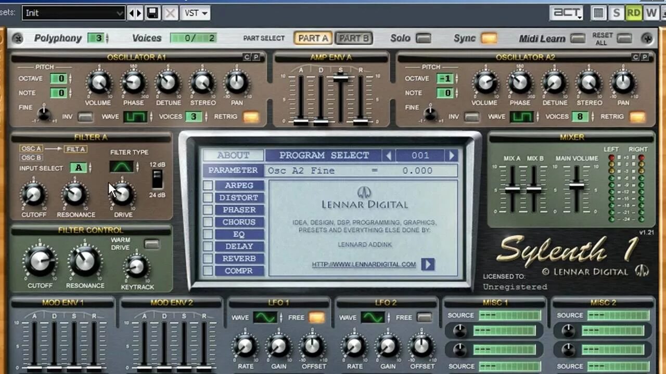
Task: Select PART B
Action: tap(354, 38)
